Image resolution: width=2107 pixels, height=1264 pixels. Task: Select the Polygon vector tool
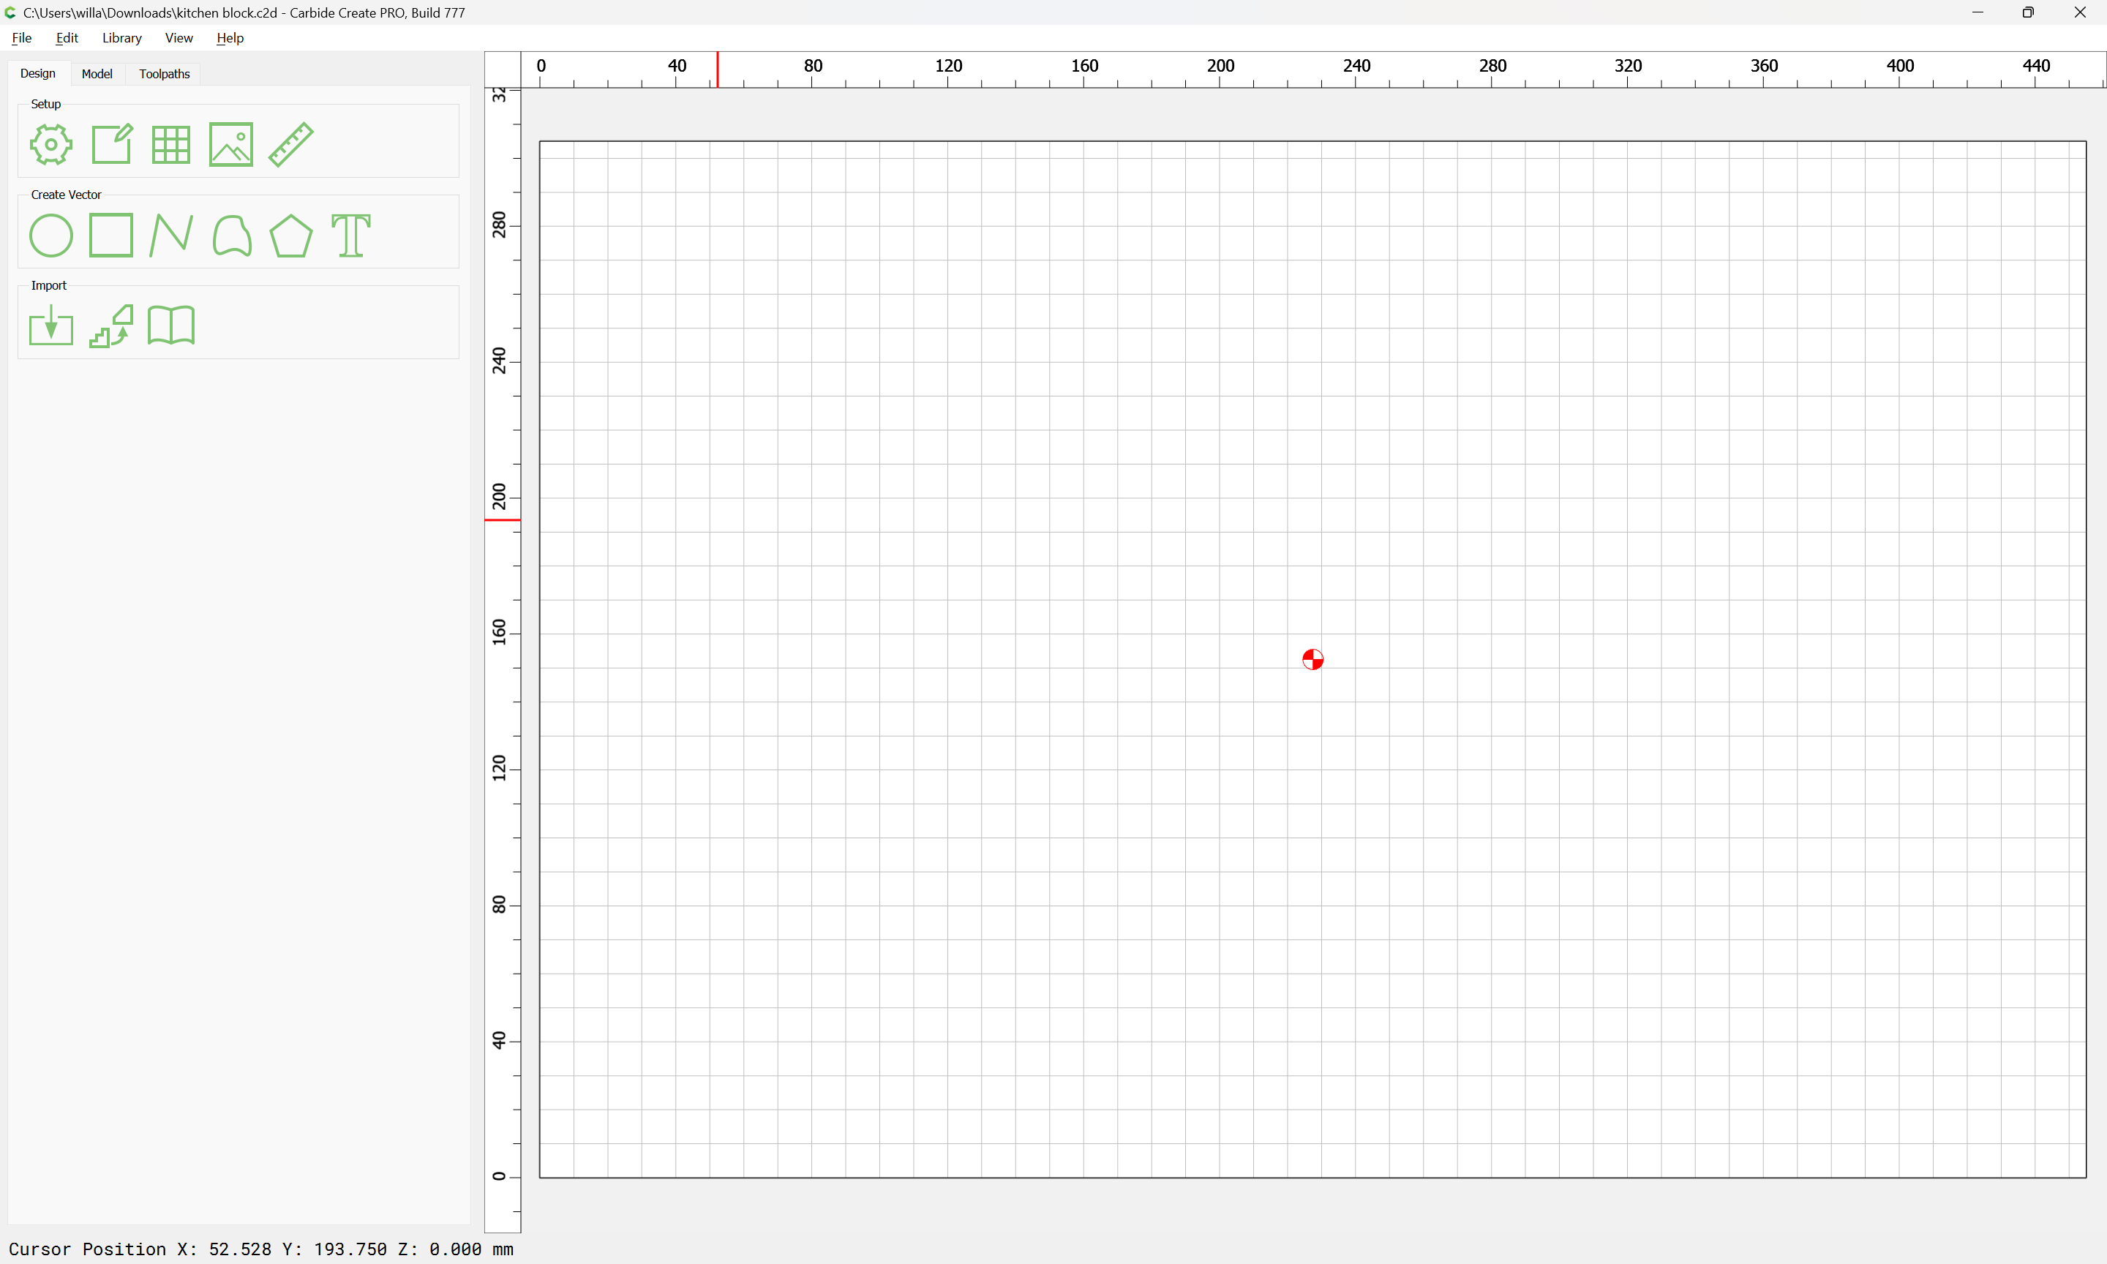[x=291, y=236]
